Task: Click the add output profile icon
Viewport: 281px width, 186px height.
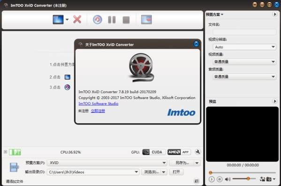Action: 146,20
